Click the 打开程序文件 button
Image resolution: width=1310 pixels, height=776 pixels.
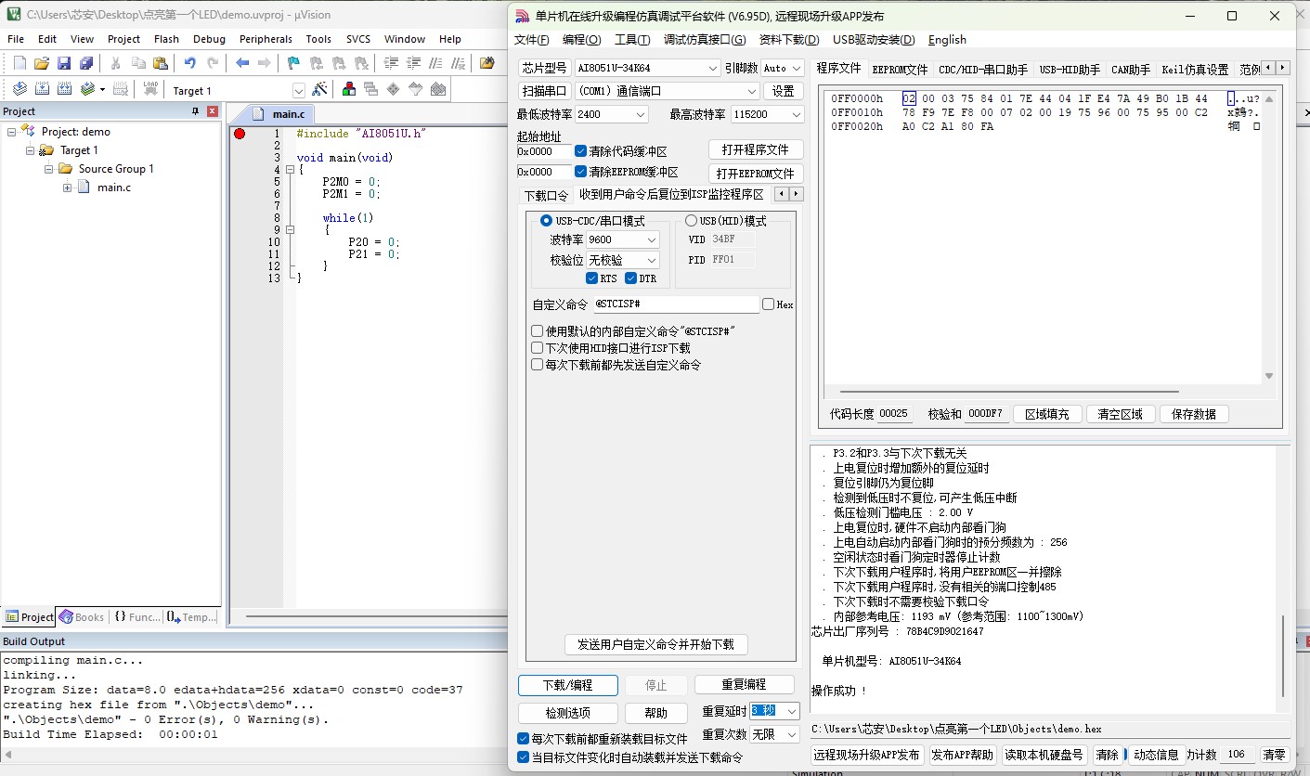(756, 149)
